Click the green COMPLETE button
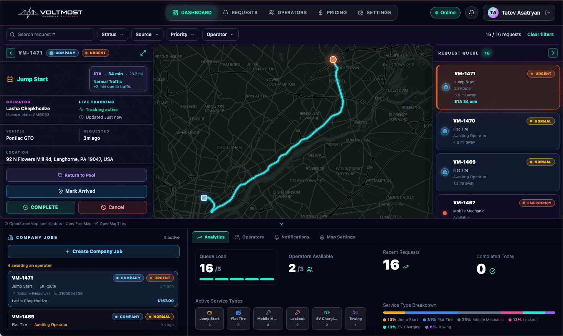The height and width of the screenshot is (336, 563). 41,207
